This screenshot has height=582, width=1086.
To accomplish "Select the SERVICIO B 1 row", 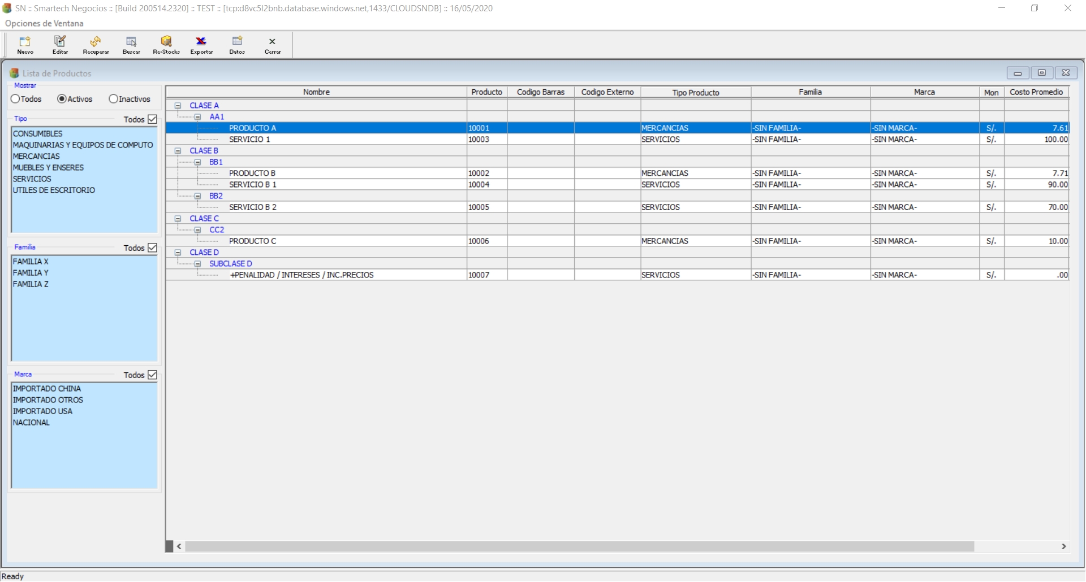I will point(617,185).
